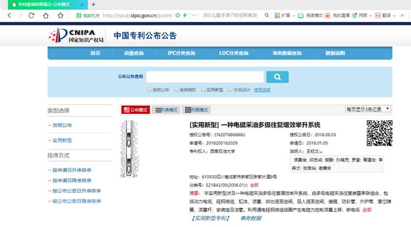Click the browser back arrow
This screenshot has height=227, width=411.
pos(9,15)
